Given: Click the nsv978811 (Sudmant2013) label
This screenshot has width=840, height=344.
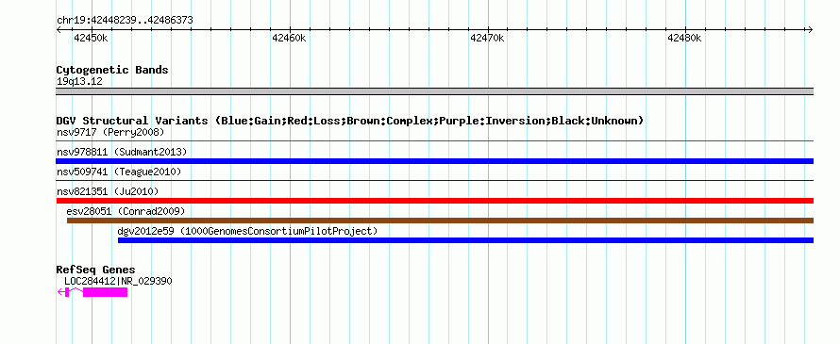Looking at the screenshot, I should (x=122, y=152).
